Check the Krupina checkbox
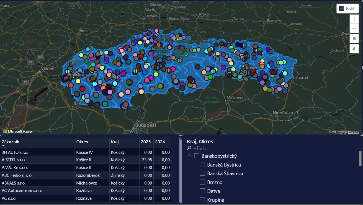The image size is (363, 205). (202, 200)
